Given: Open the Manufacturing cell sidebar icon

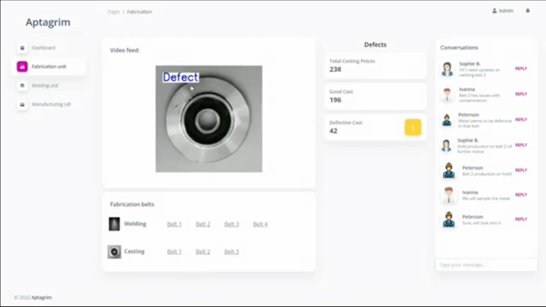Looking at the screenshot, I should (x=22, y=104).
